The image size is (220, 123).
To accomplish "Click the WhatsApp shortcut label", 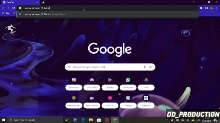I will click(x=128, y=87).
